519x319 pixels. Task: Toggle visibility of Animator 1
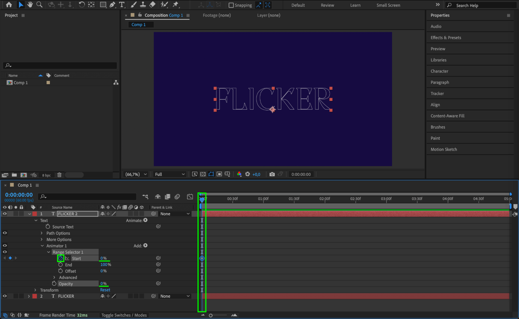point(5,245)
